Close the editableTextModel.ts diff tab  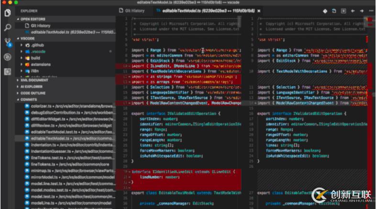coord(259,11)
